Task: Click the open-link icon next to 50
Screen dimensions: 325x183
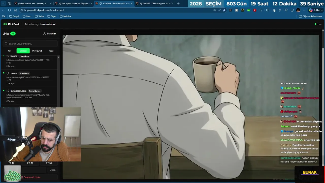Action: point(47,163)
